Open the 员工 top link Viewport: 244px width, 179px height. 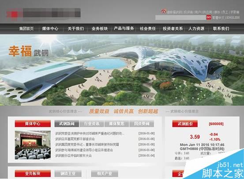[x=225, y=12]
